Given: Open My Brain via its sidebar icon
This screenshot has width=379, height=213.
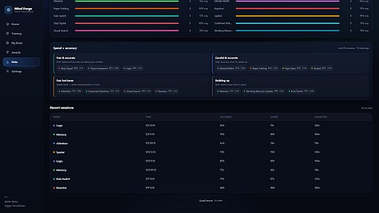Looking at the screenshot, I should coord(8,42).
